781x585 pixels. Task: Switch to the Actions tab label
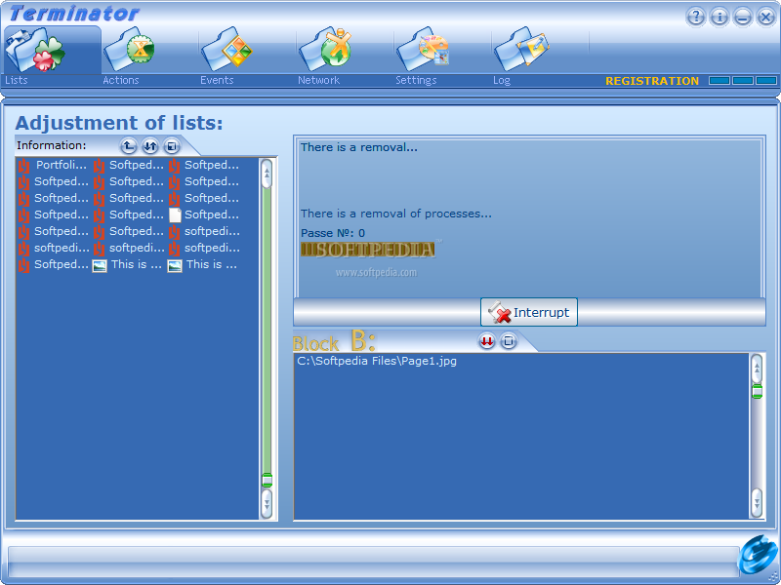120,80
